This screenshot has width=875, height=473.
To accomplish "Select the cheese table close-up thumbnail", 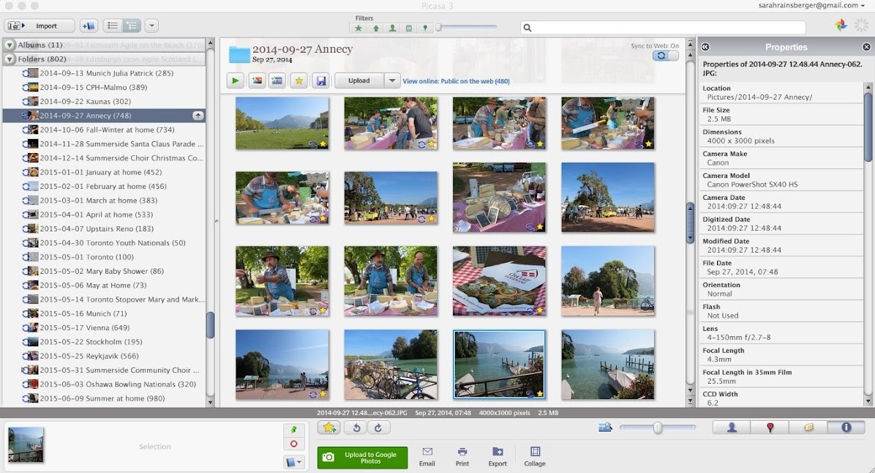I will (500, 198).
